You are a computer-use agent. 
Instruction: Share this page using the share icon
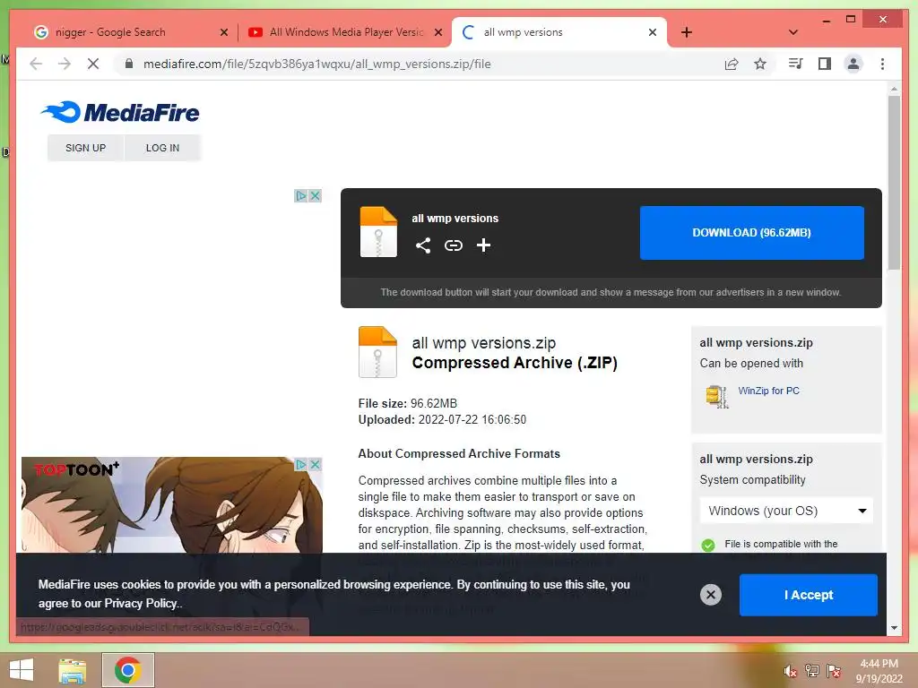(732, 64)
